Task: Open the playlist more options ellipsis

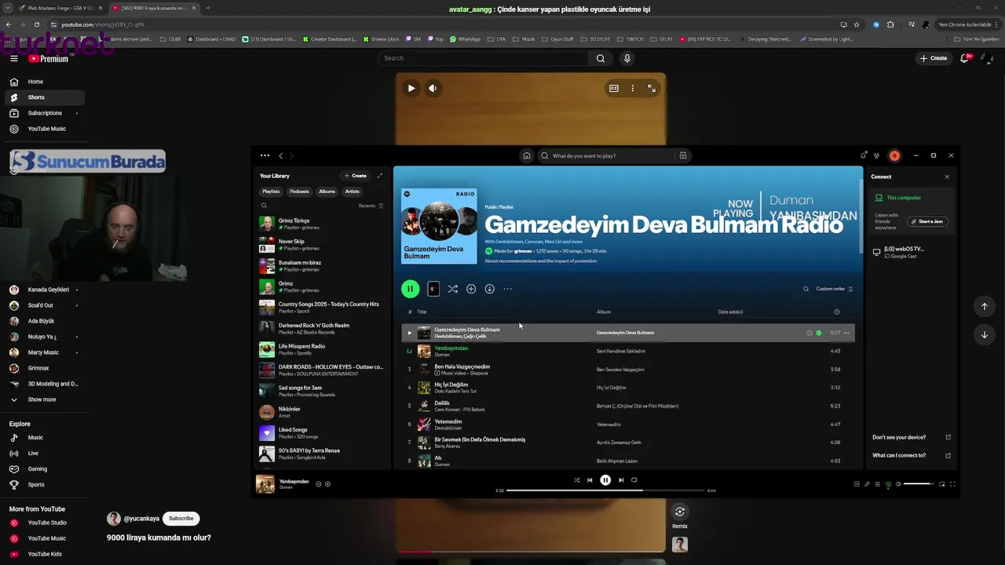Action: 508,289
